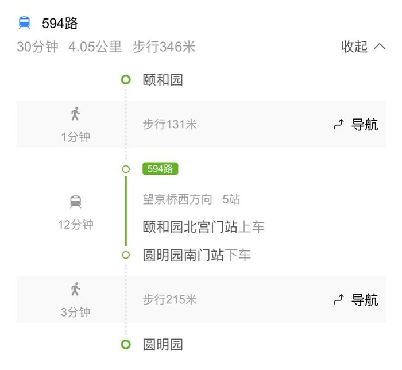402x370 pixels.
Task: Click the gray bus icon above 12分钟
Action: [x=75, y=202]
